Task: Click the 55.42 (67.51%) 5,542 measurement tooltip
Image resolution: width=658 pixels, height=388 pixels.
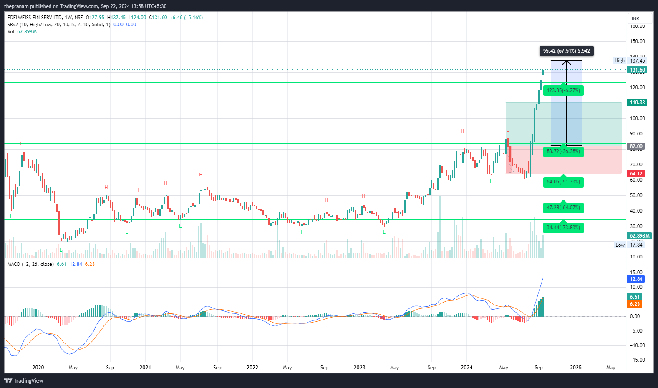Action: point(566,51)
